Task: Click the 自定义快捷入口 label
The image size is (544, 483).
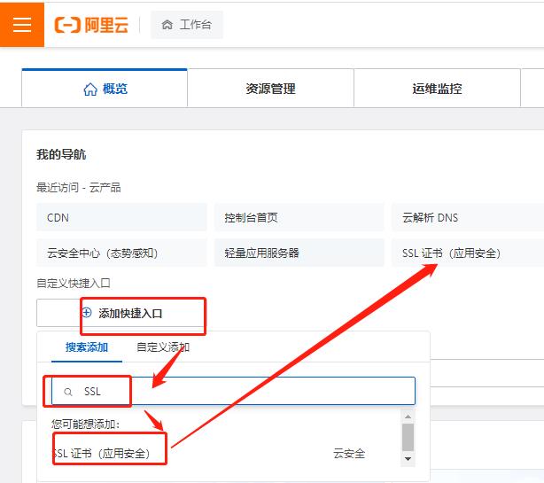Action: [74, 283]
